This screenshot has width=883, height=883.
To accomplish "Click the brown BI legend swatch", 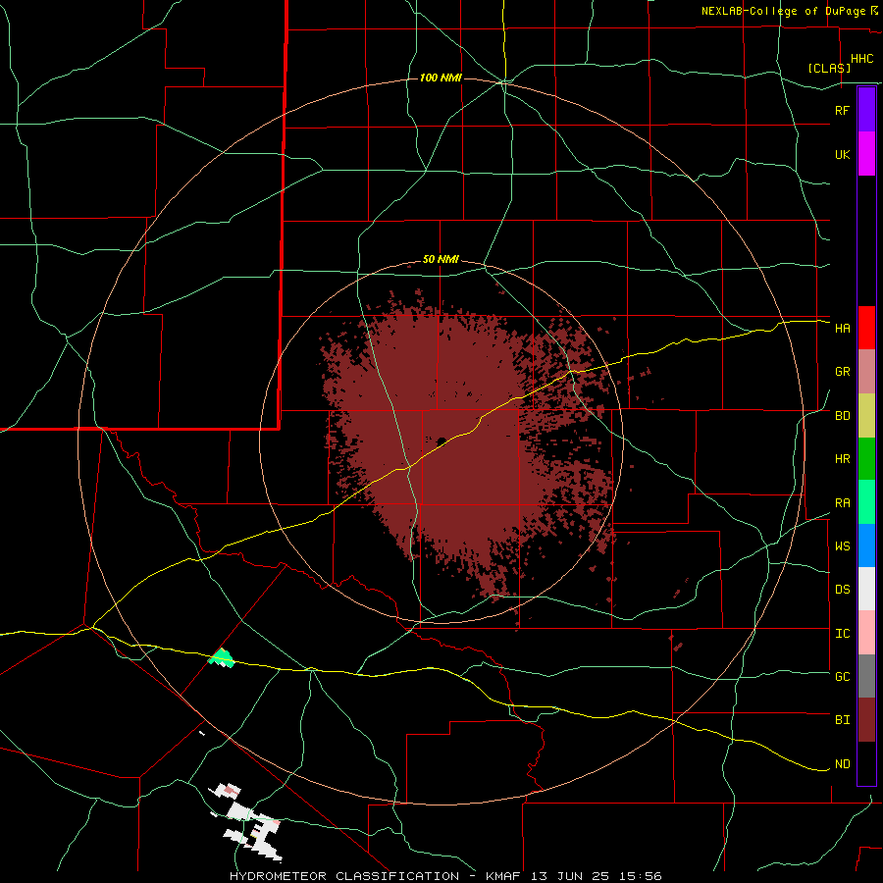I will 866,720.
